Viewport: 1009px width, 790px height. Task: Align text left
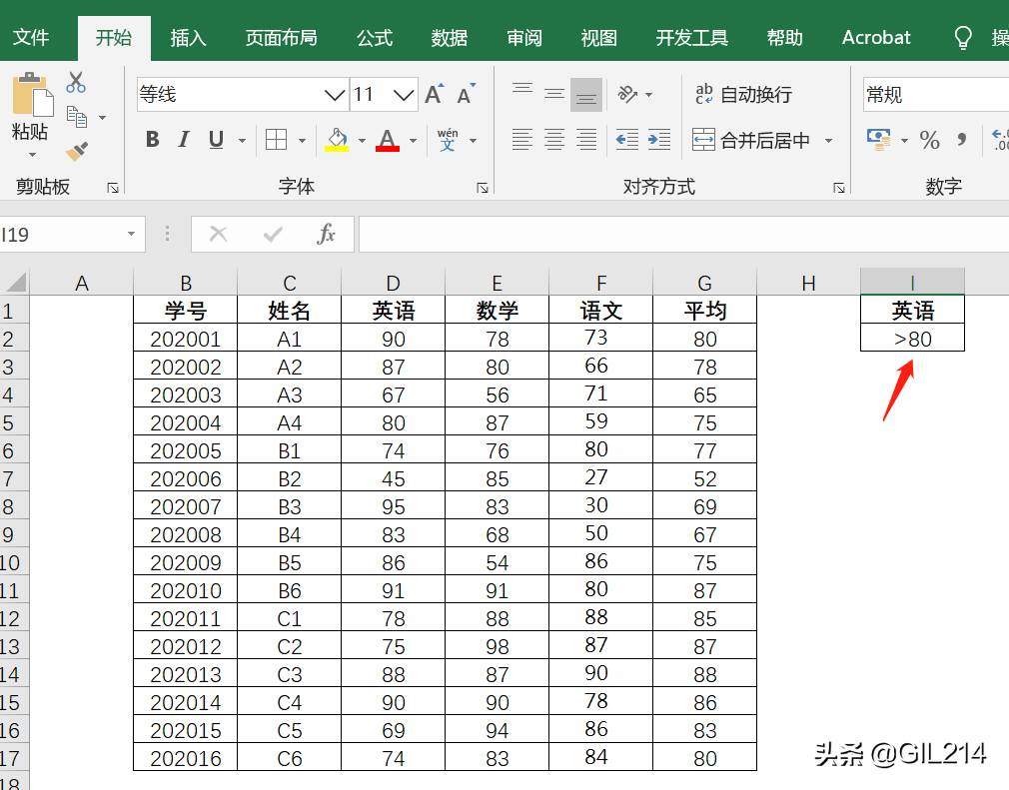pos(522,139)
